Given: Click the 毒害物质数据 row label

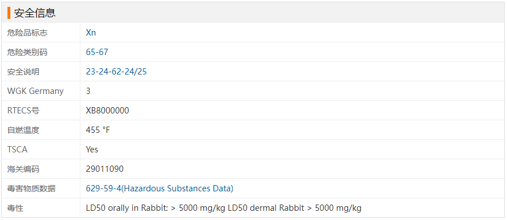Looking at the screenshot, I should 32,188.
